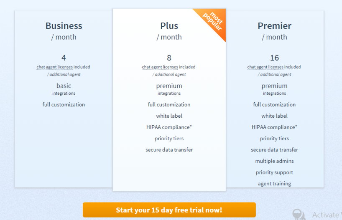The height and width of the screenshot is (220, 342).
Task: Click multiple admins in Premier plan
Action: [x=274, y=161]
